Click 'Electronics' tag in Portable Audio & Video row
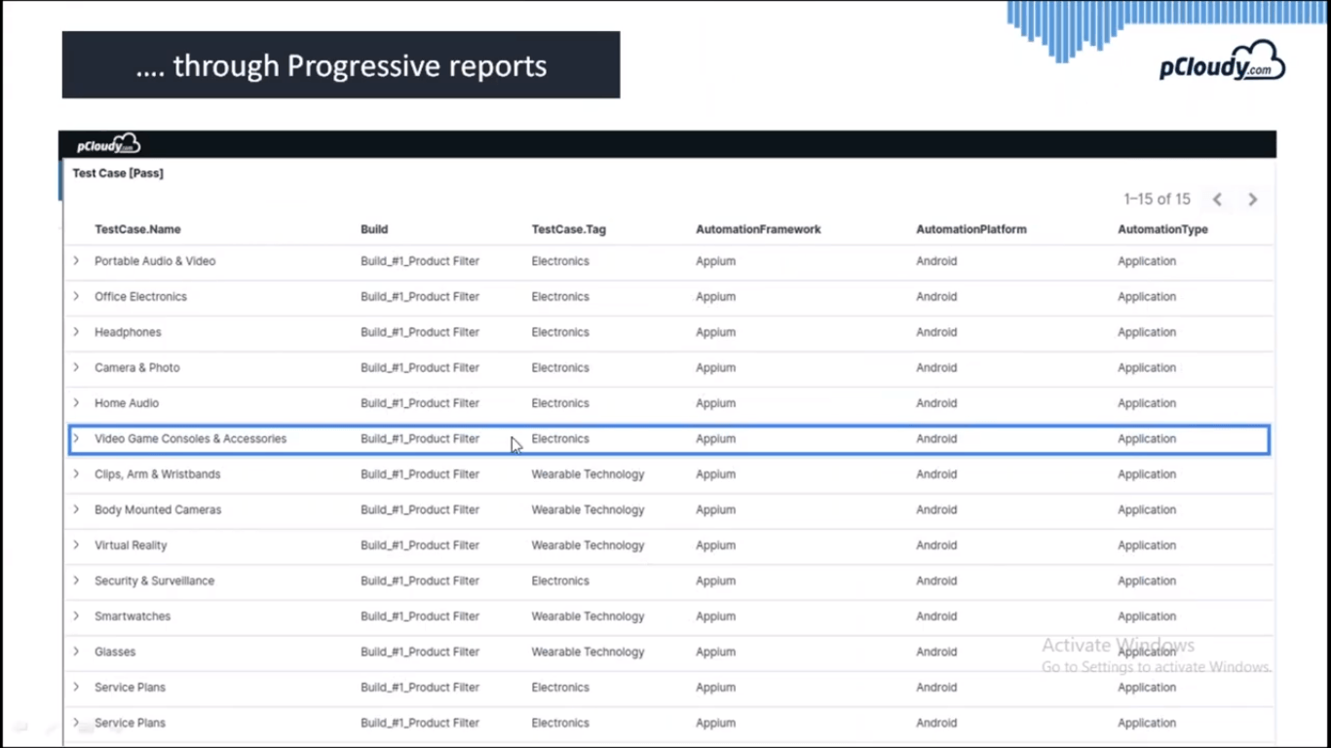 click(x=560, y=261)
